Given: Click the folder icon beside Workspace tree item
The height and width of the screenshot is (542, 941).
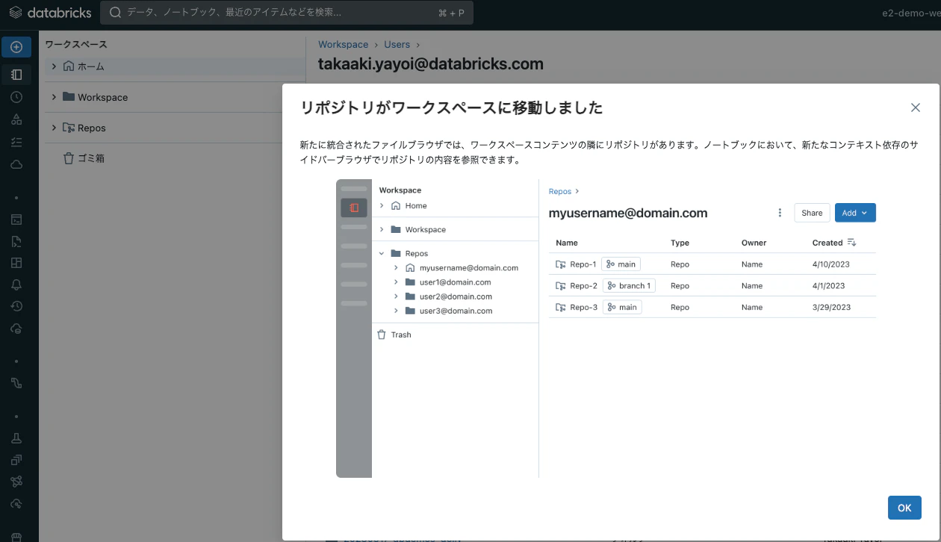Looking at the screenshot, I should point(69,97).
